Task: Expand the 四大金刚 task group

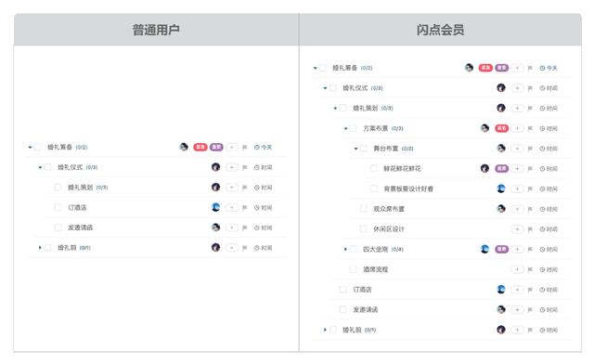Action: click(x=345, y=249)
